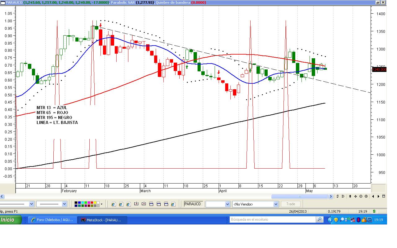
Task: Click the MetaStock PARAUCO taskbar button
Action: pyautogui.click(x=102, y=220)
